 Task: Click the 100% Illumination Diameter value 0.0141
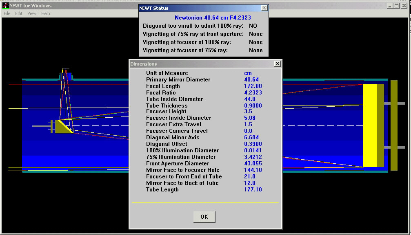pos(253,151)
